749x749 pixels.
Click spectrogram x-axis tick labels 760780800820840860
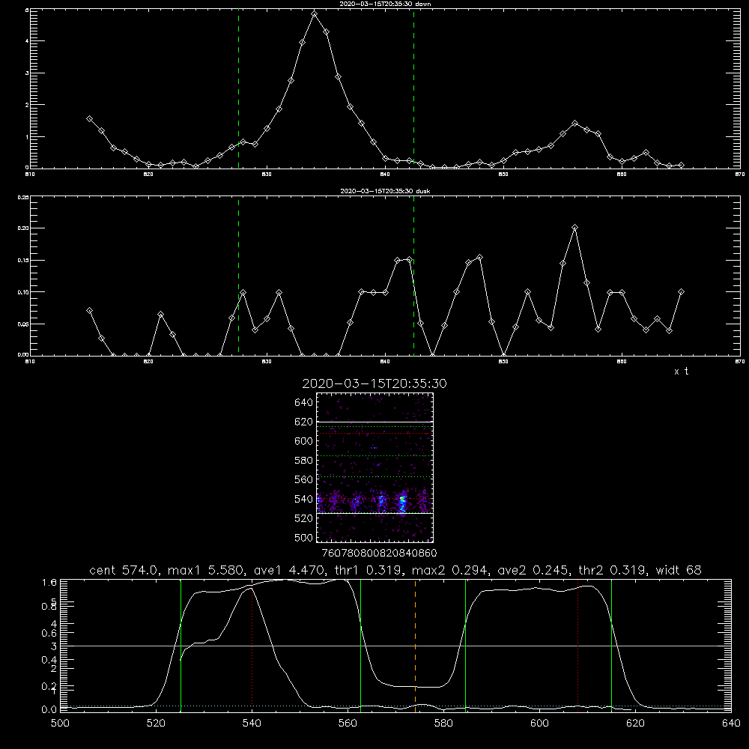point(379,554)
